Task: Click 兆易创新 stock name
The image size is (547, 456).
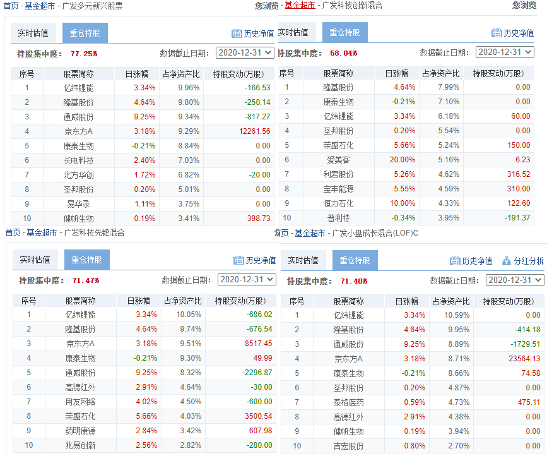Action: (80, 445)
